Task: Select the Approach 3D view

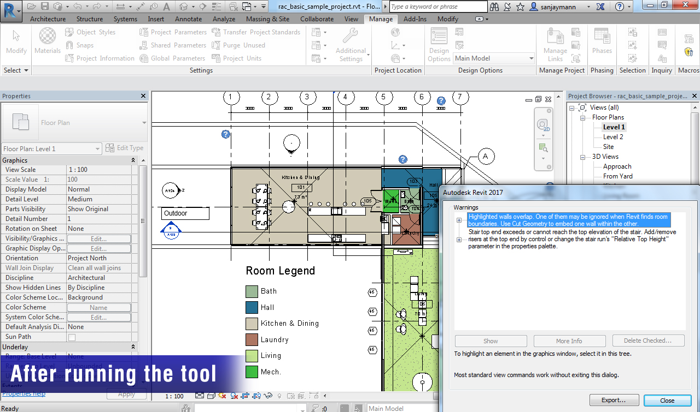Action: tap(617, 166)
